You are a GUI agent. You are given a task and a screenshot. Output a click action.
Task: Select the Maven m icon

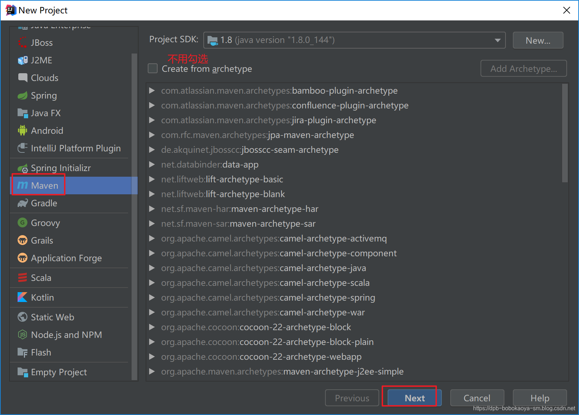[23, 185]
